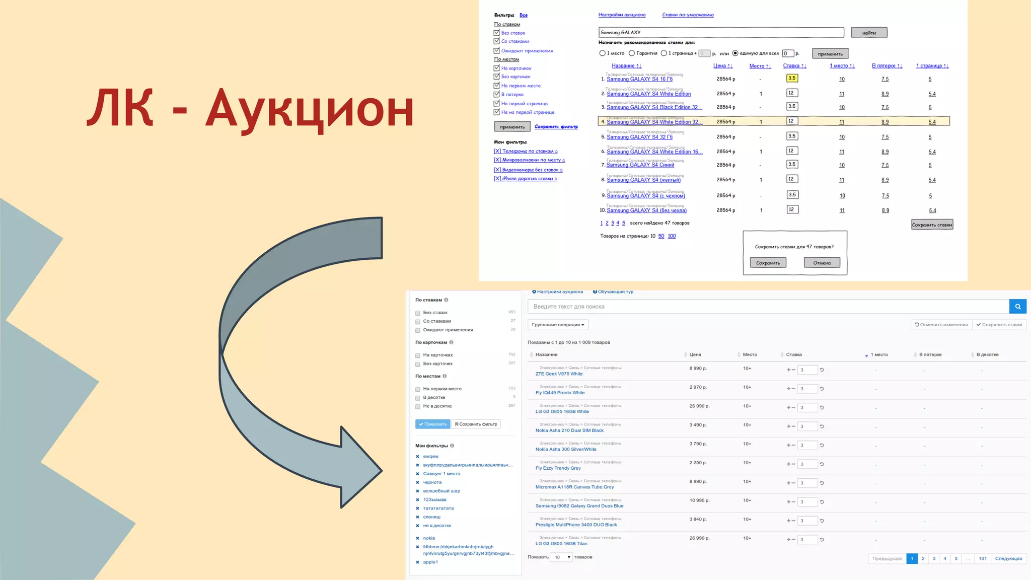Screen dimensions: 1031x580
Task: Toggle 'На первом месте' in lower filter panel
Action: [418, 389]
